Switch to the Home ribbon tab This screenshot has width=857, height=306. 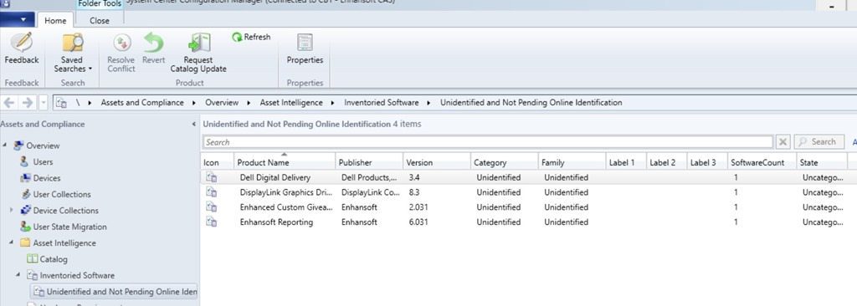pyautogui.click(x=55, y=21)
